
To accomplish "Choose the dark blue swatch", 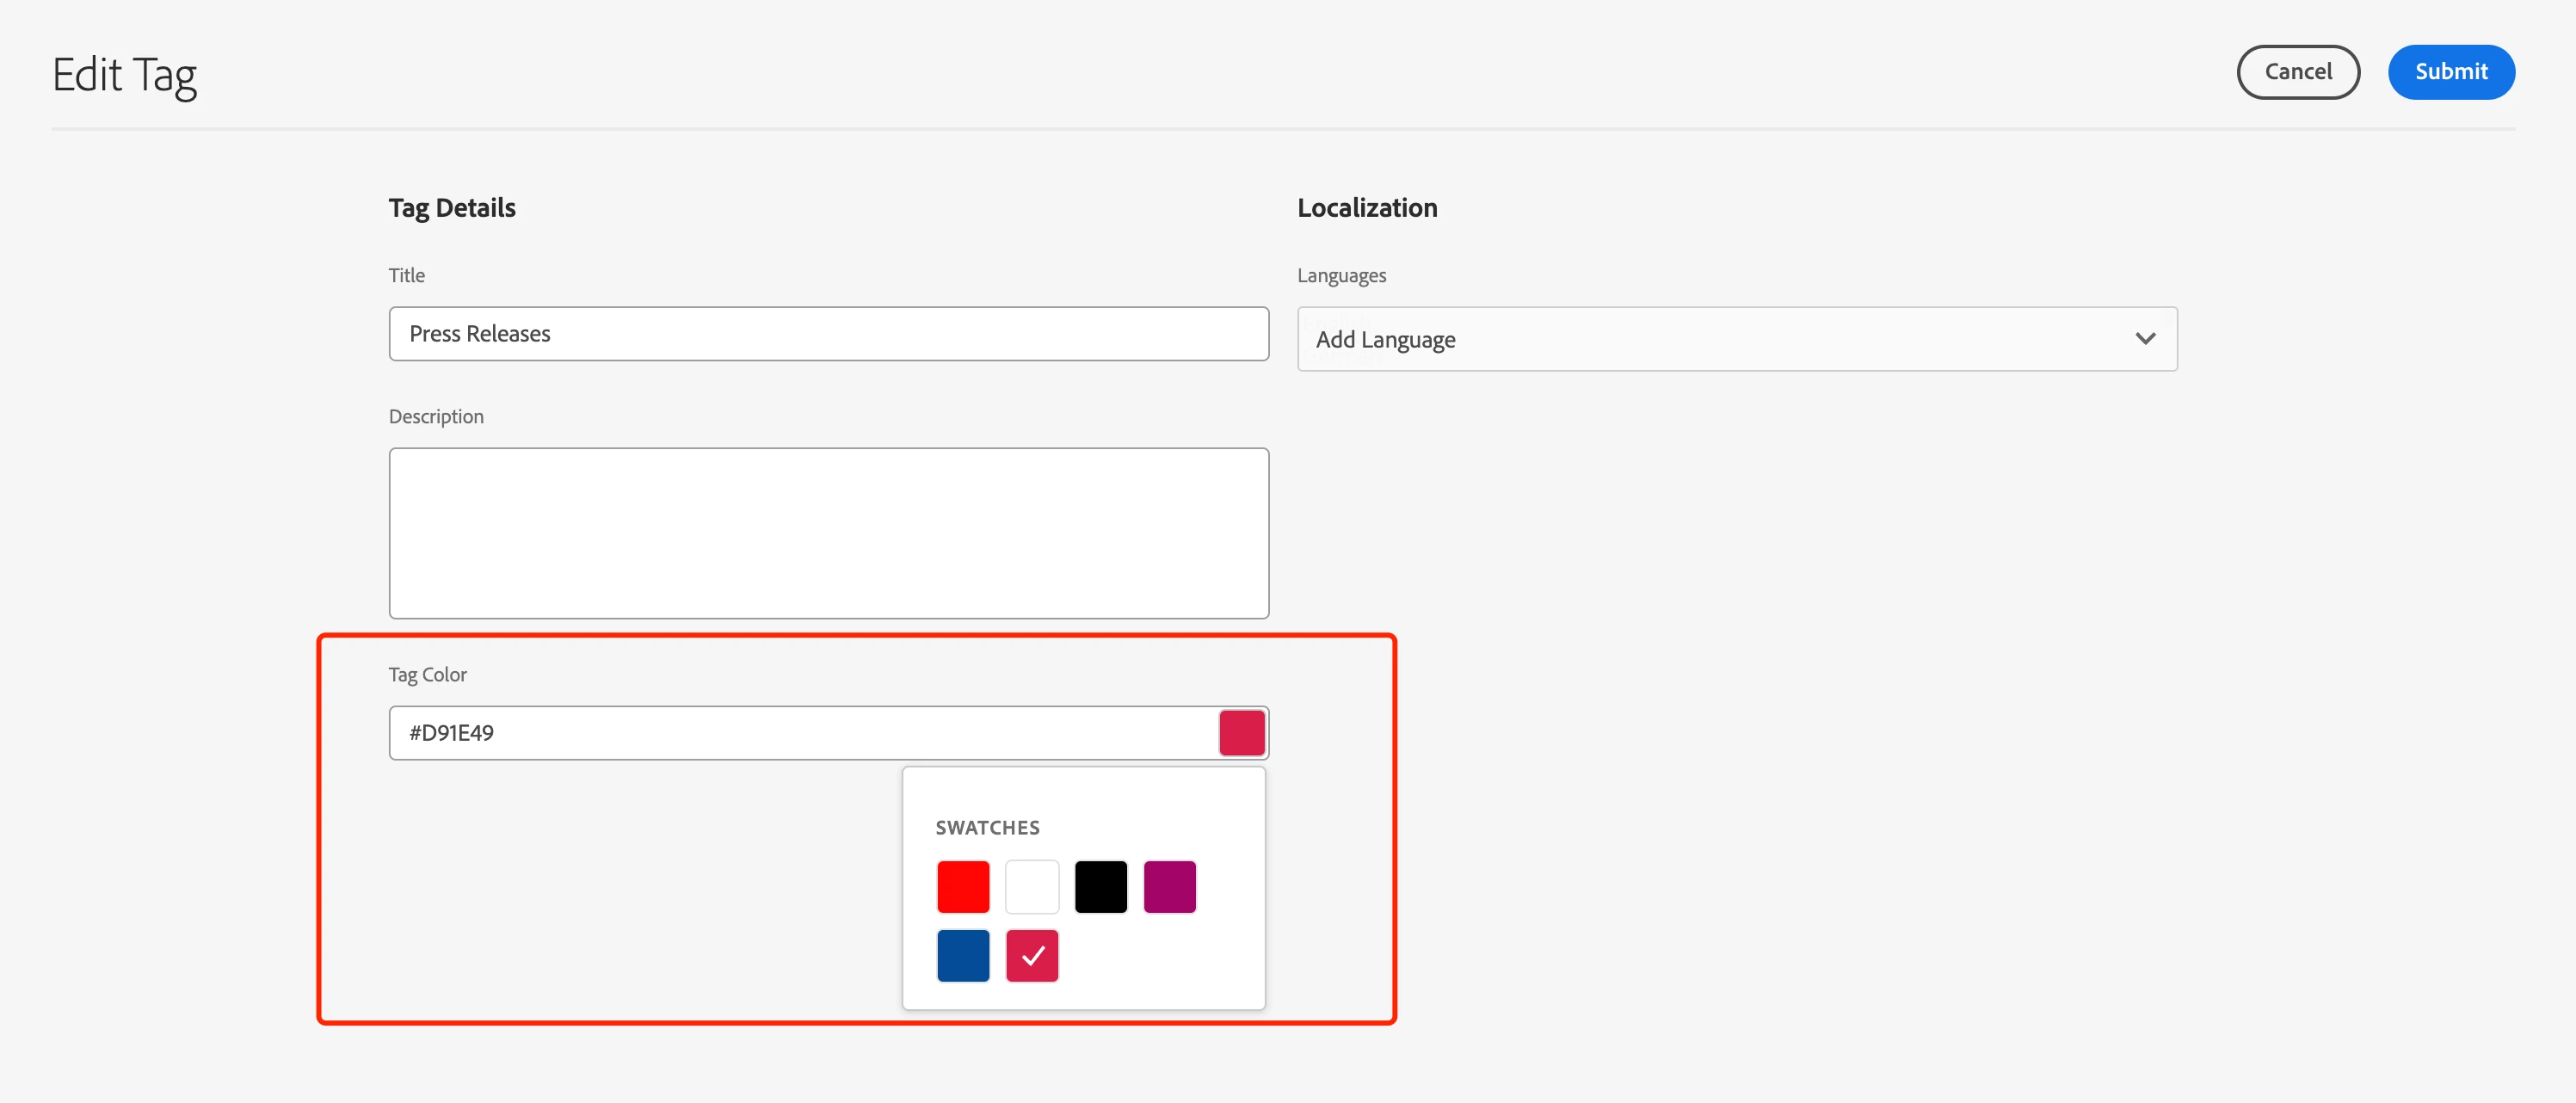I will point(963,956).
